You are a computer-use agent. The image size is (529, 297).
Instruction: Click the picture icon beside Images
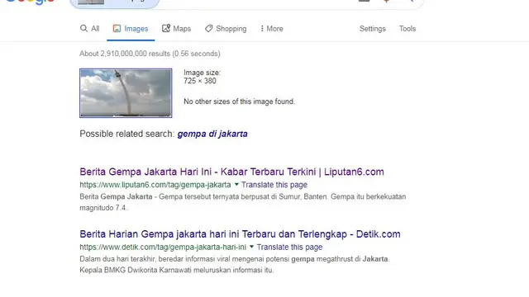tap(117, 28)
